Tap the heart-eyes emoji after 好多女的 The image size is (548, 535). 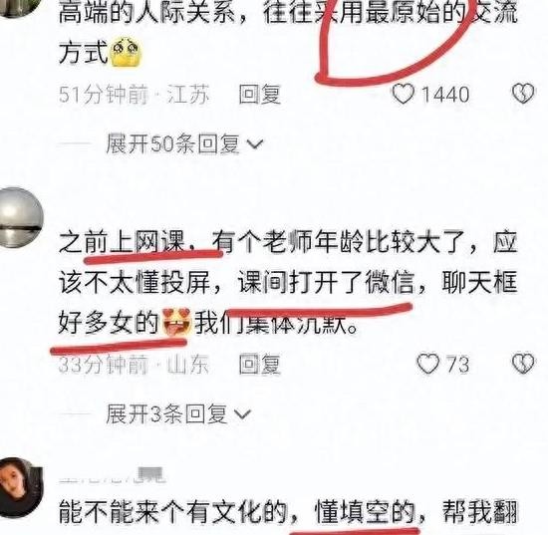coord(177,322)
